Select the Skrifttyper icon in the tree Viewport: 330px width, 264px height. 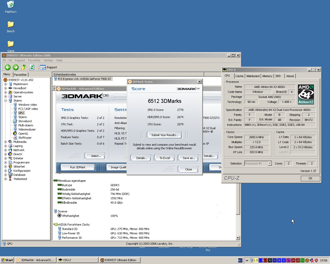(15, 138)
